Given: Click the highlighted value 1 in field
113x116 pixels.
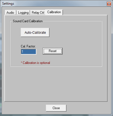Looking at the screenshot, I should point(22,52).
